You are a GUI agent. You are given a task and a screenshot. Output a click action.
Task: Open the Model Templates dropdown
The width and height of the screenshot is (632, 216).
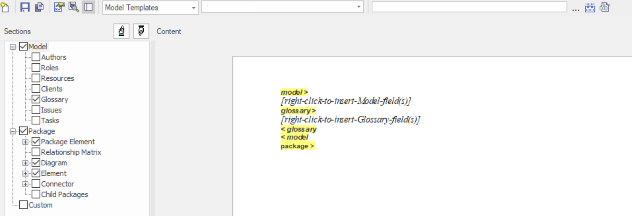151,8
